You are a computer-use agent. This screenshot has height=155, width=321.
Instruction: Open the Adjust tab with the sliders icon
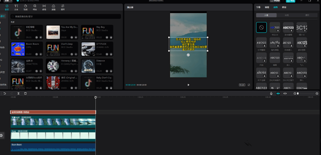pyautogui.click(x=63, y=7)
